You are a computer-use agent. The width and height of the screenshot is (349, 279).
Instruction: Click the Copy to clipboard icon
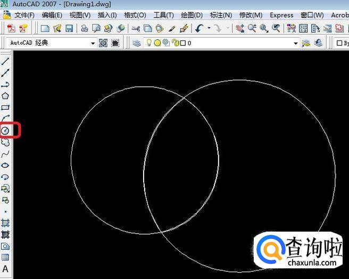pyautogui.click(x=148, y=29)
